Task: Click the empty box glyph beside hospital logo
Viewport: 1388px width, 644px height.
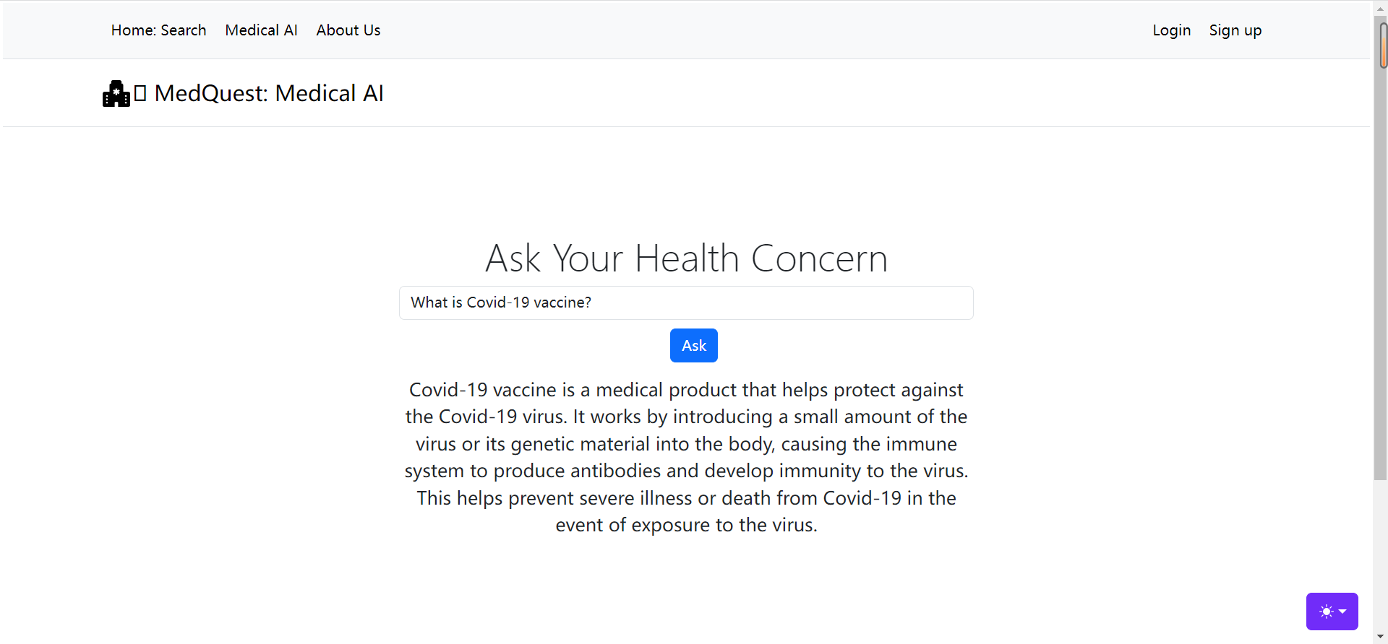Action: pos(140,93)
